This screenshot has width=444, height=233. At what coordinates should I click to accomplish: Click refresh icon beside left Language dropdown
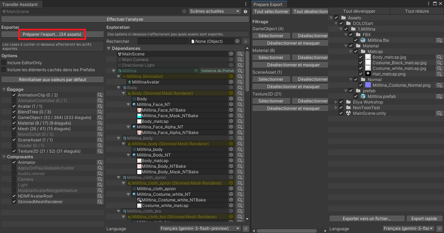point(246,229)
